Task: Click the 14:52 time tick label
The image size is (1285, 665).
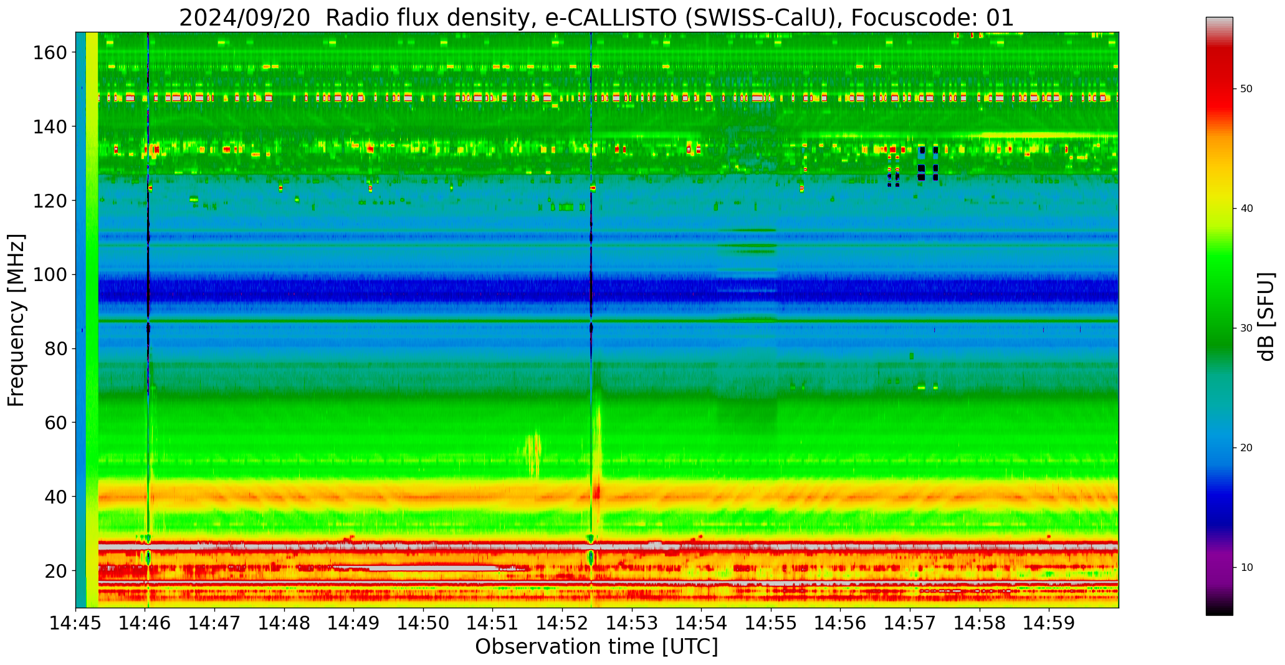Action: pyautogui.click(x=563, y=623)
